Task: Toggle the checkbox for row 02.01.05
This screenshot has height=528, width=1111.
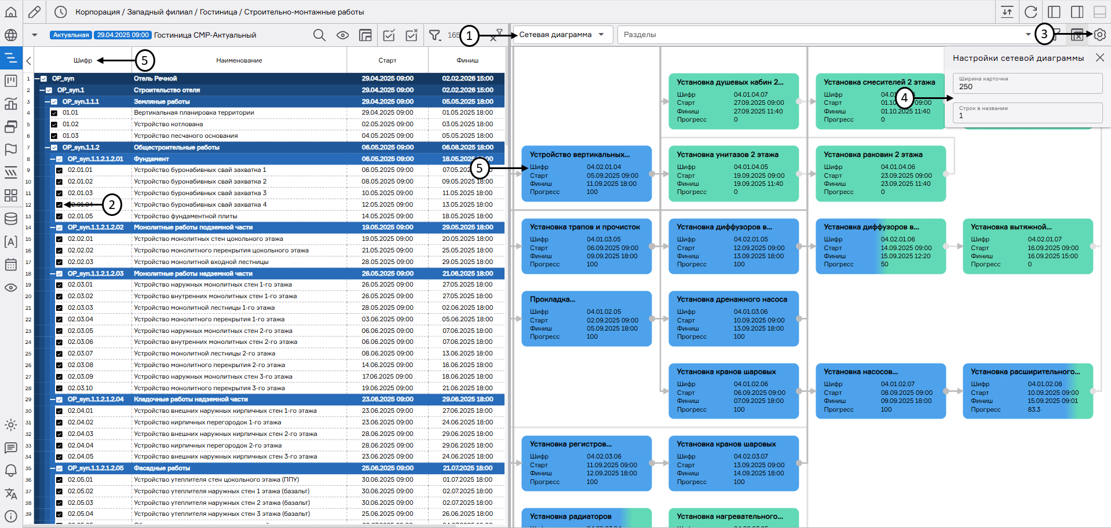Action: [59, 217]
